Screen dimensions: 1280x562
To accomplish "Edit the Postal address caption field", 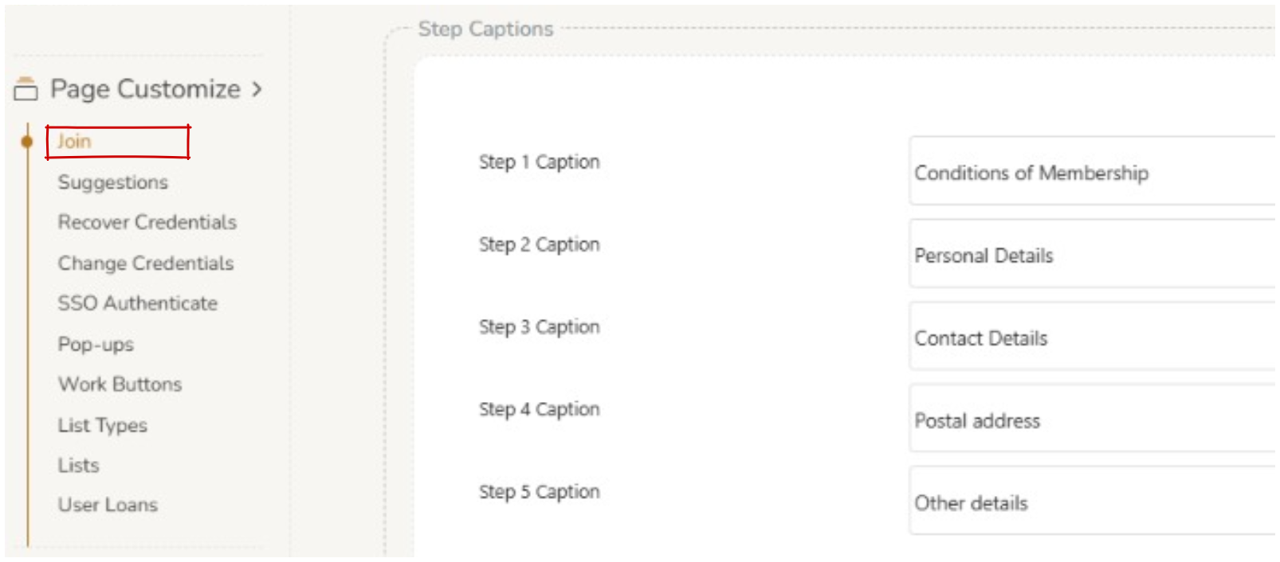I will tap(1092, 420).
